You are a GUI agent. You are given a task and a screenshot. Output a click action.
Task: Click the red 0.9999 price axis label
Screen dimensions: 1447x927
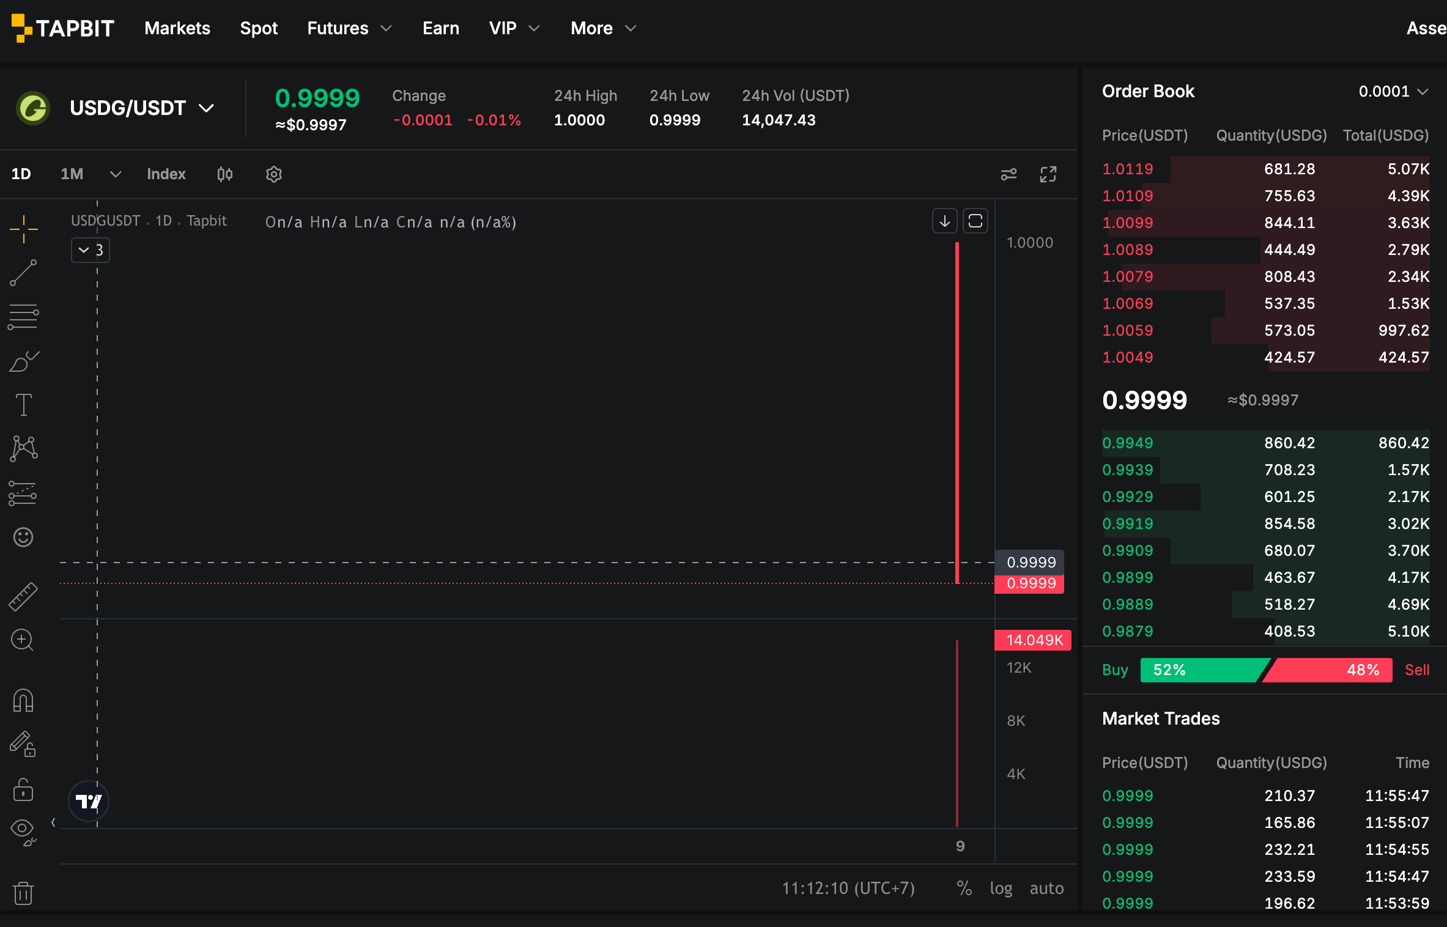pyautogui.click(x=1030, y=584)
